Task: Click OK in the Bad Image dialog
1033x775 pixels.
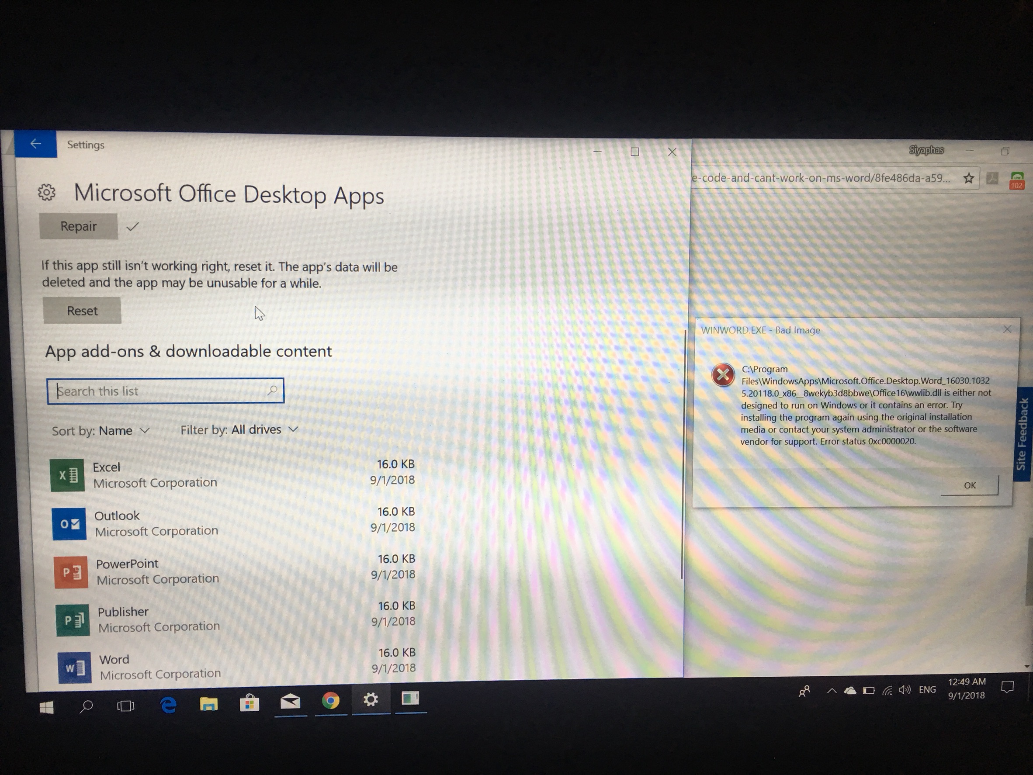Action: tap(970, 485)
